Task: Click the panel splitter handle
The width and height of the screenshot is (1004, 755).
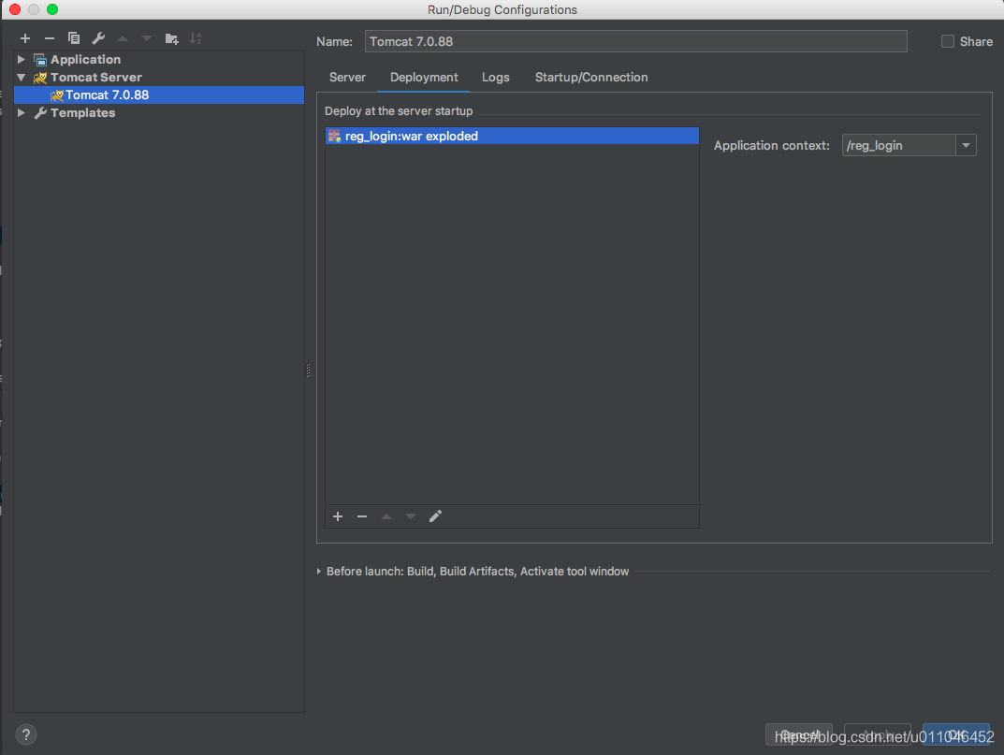Action: click(x=308, y=370)
